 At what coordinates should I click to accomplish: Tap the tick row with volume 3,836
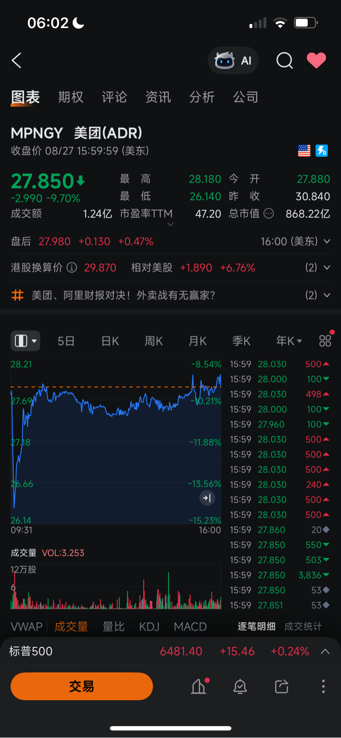280,575
